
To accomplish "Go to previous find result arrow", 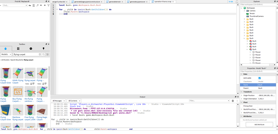I will 41,5.
